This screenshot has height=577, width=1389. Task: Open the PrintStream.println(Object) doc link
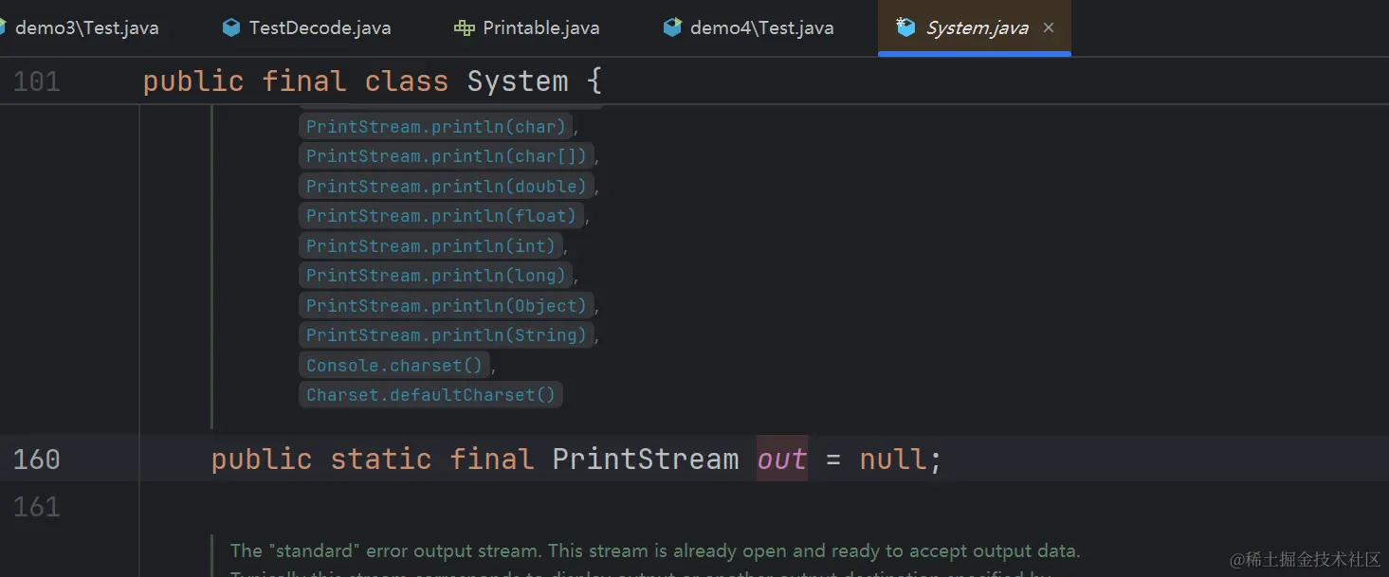[447, 305]
